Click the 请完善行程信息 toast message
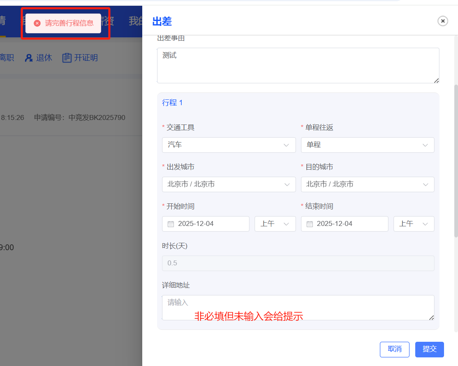The image size is (458, 366). click(63, 23)
